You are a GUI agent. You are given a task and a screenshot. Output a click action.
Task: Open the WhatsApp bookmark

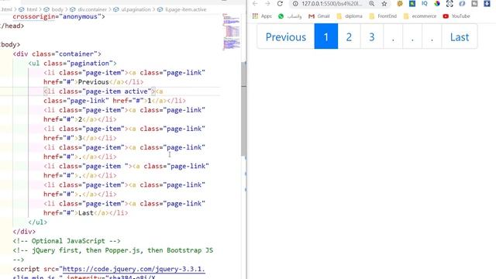[290, 16]
